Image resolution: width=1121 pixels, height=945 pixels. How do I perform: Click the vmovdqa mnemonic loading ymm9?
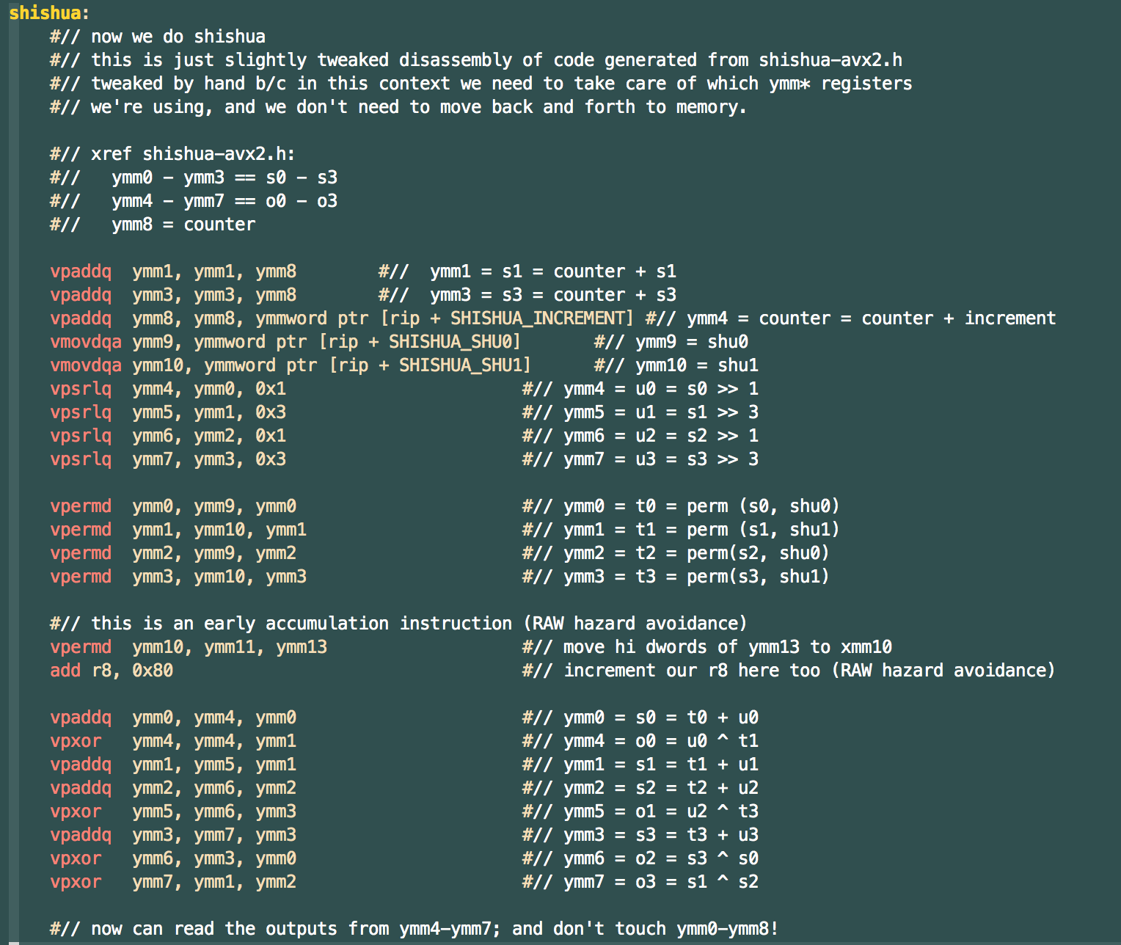click(86, 342)
